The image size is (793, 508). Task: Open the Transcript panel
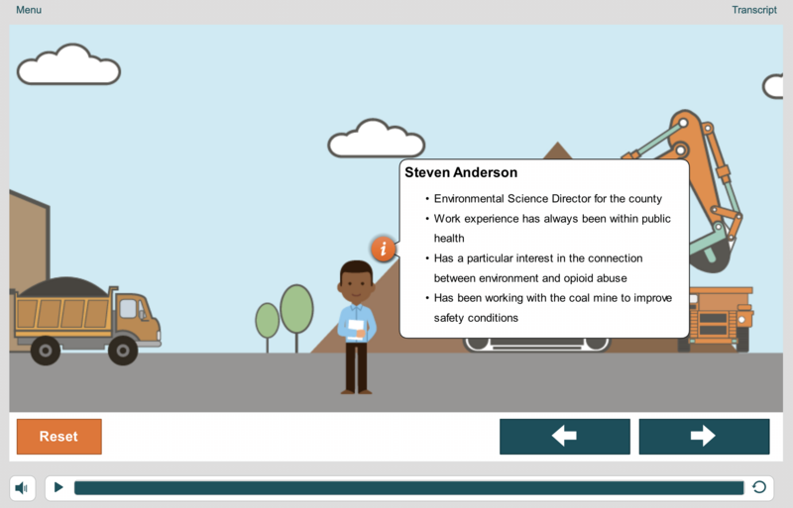[x=753, y=10]
